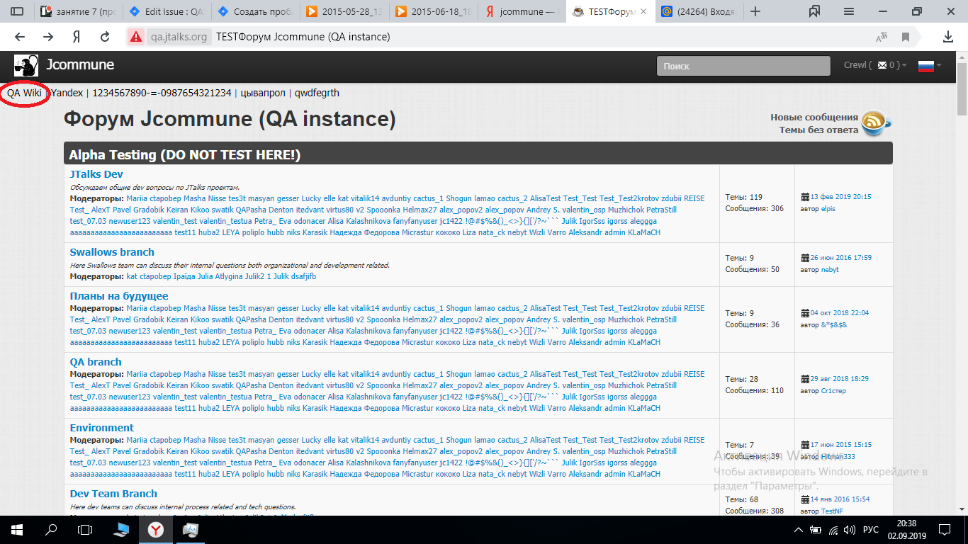Click the browser sidebar panel icon
The height and width of the screenshot is (544, 968).
[17, 11]
